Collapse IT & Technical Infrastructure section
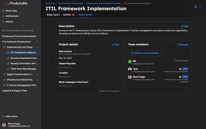This screenshot has width=206, height=129. click(x=37, y=42)
